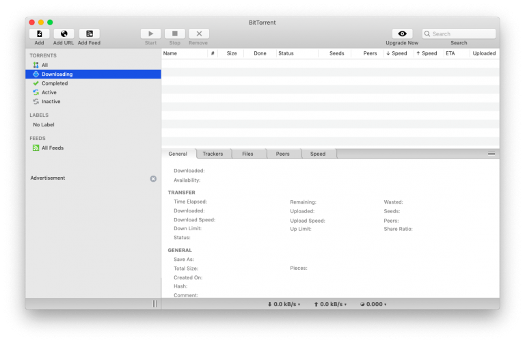Switch to the Files tab
This screenshot has height=343, width=525.
[247, 154]
